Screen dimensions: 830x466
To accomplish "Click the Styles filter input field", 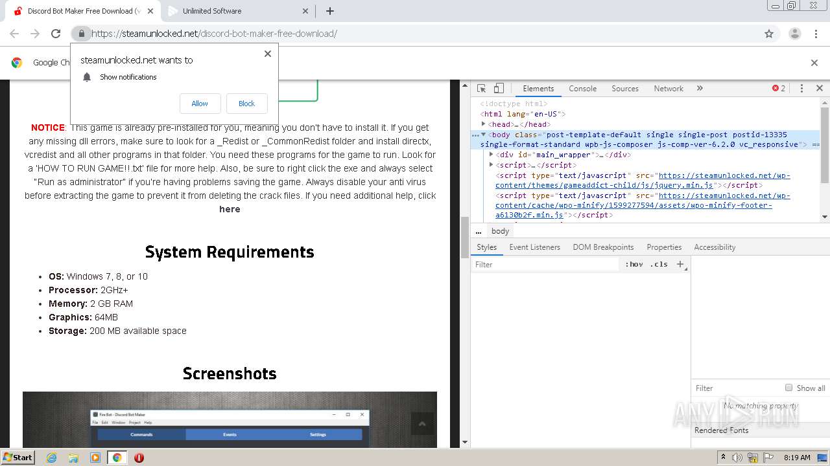I will click(x=546, y=265).
